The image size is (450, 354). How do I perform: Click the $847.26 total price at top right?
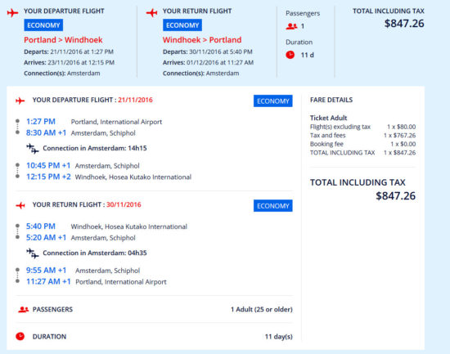pyautogui.click(x=404, y=24)
